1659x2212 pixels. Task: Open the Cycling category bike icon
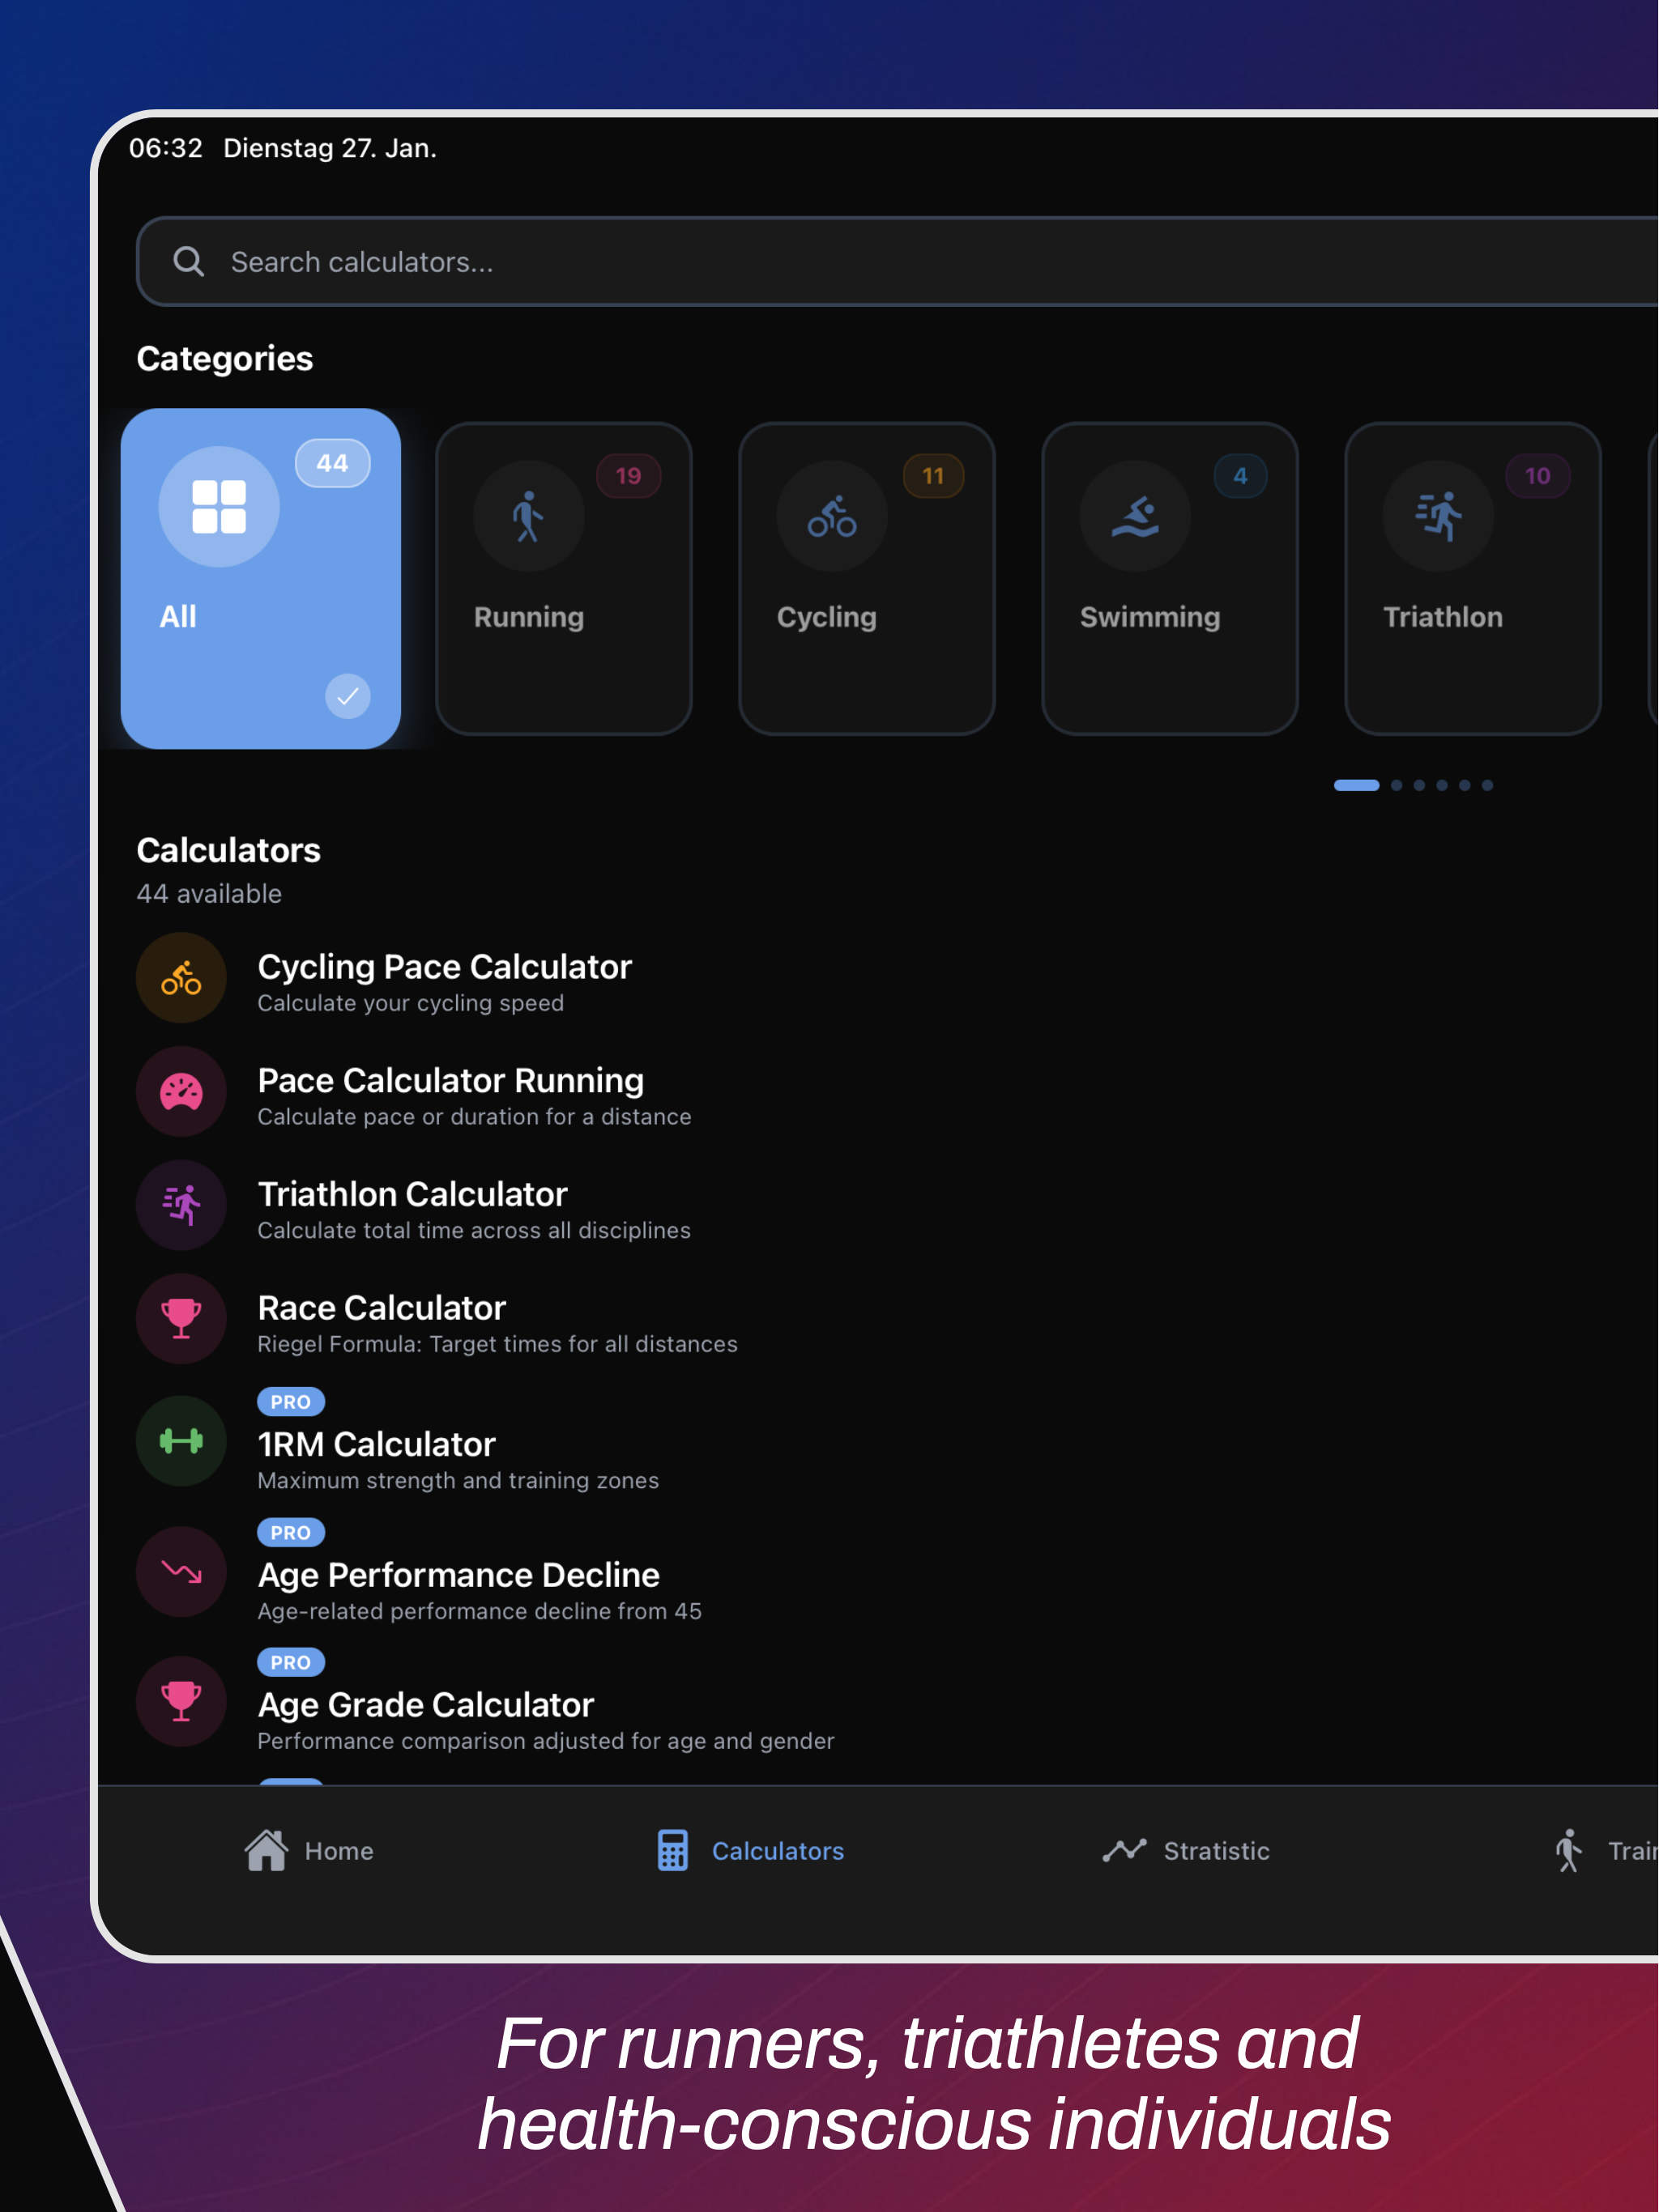point(831,516)
